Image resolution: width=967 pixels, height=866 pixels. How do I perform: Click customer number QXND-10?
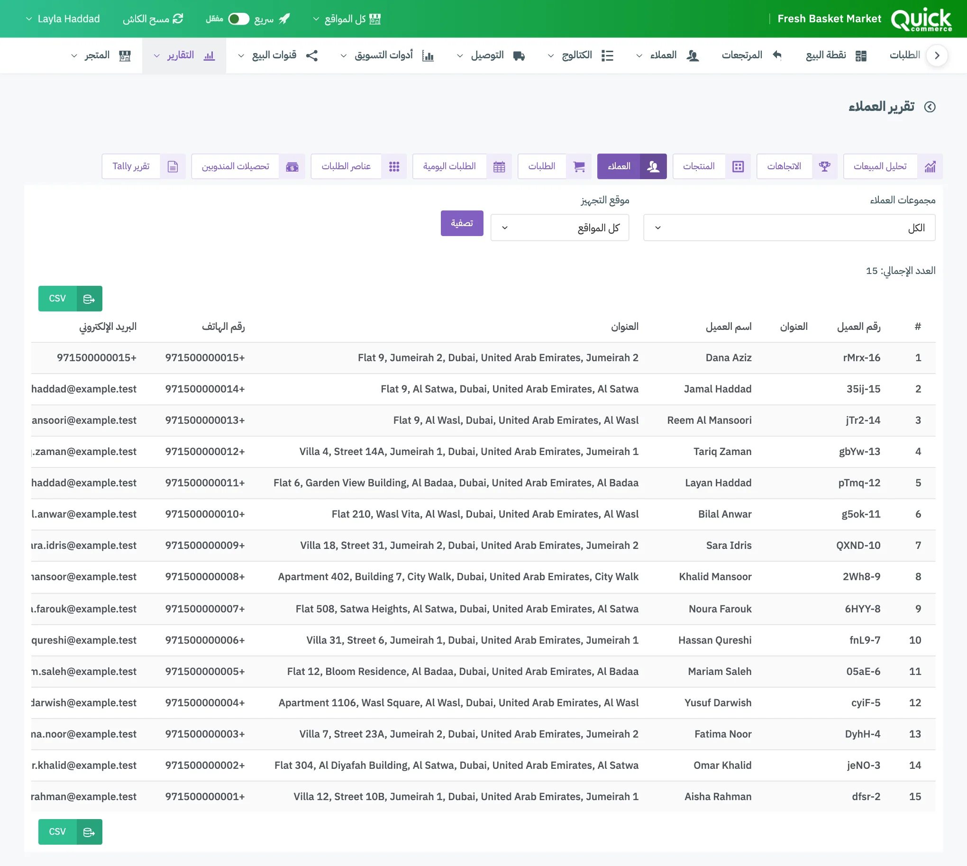858,546
